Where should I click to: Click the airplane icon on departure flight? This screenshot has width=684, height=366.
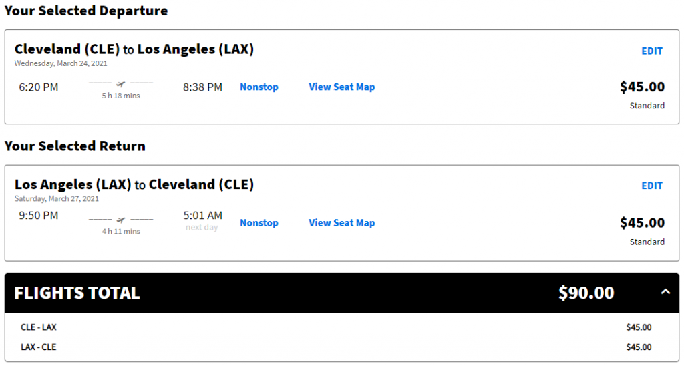pyautogui.click(x=121, y=83)
